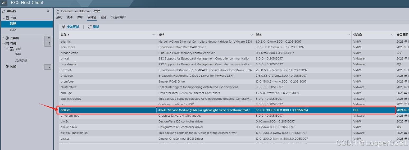This screenshot has width=409, height=150.
Task: Click the network icon in navigator
Action: (x=7, y=66)
